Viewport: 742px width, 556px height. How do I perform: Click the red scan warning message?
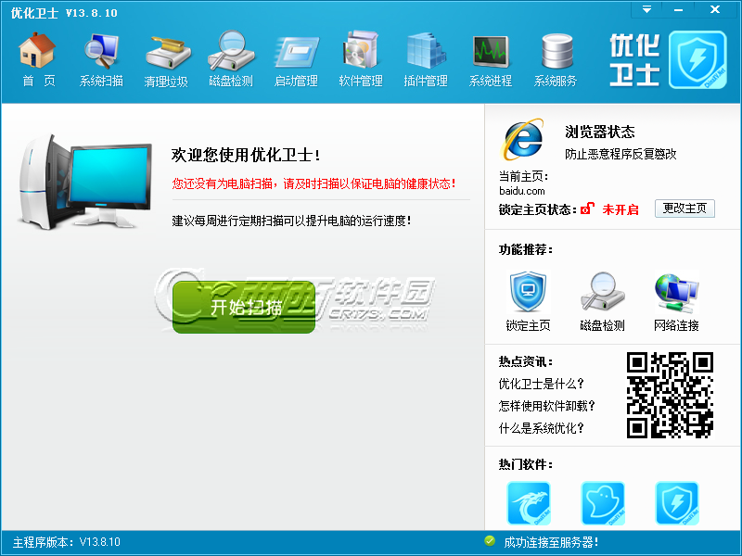coord(313,183)
